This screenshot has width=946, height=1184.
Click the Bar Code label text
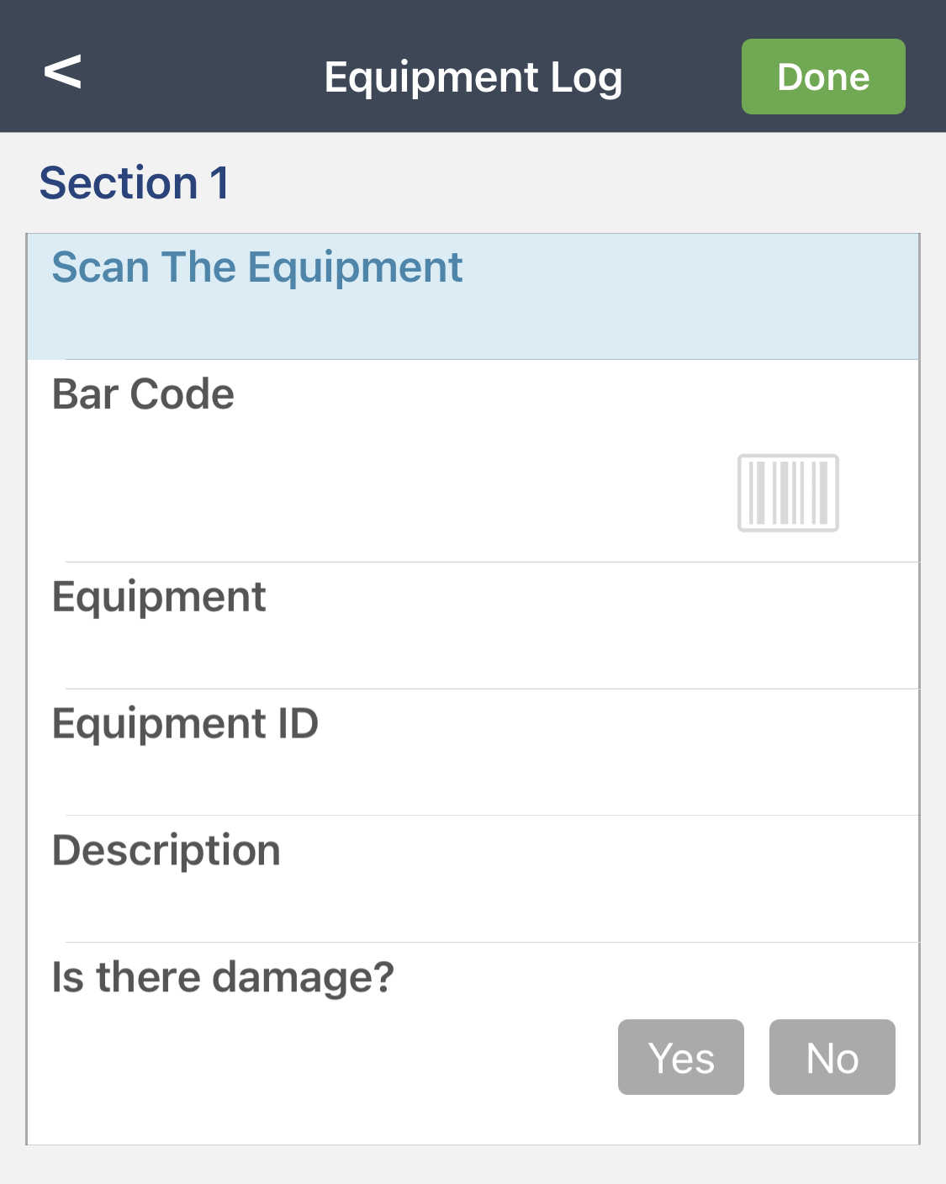pos(143,394)
